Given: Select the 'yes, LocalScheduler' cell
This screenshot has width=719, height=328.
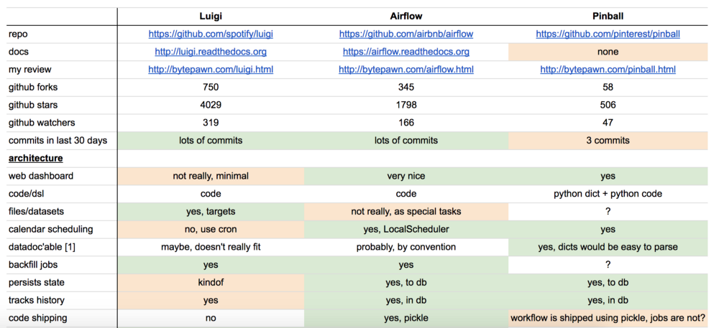Looking at the screenshot, I should [406, 229].
